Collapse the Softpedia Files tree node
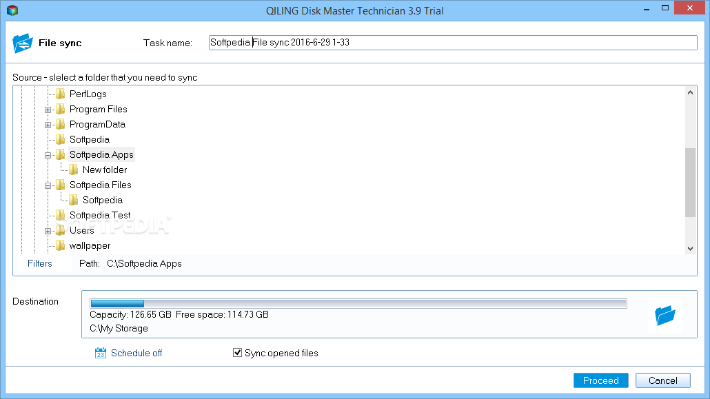This screenshot has width=710, height=399. pyautogui.click(x=48, y=185)
